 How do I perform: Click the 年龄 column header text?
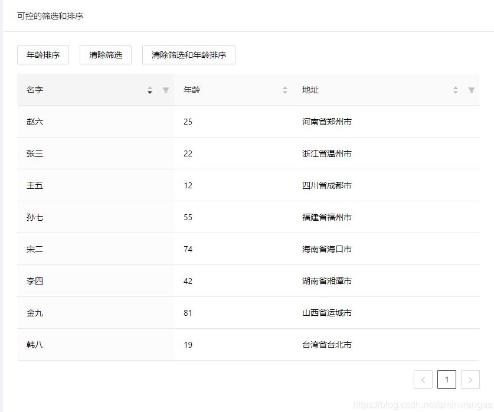[192, 90]
